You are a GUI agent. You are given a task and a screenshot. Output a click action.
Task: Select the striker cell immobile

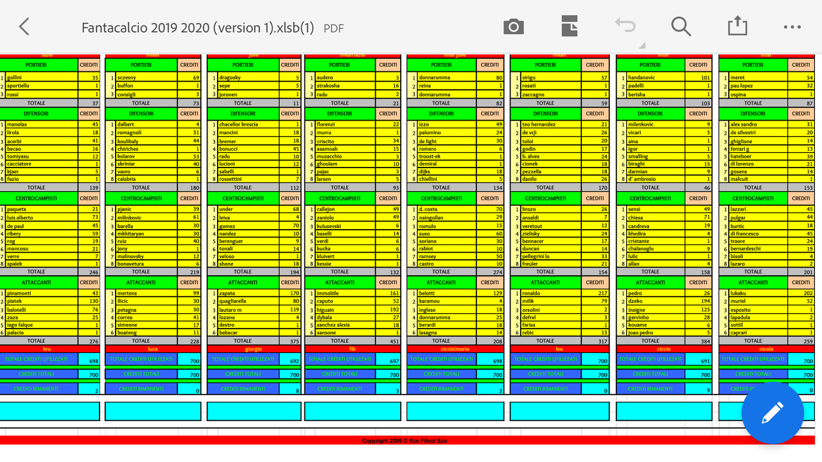pyautogui.click(x=346, y=293)
